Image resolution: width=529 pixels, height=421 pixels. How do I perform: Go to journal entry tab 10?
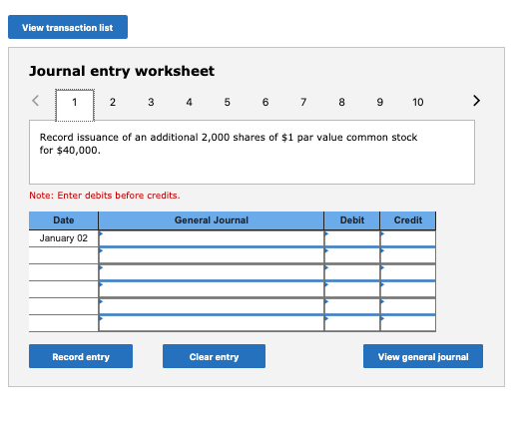[417, 102]
